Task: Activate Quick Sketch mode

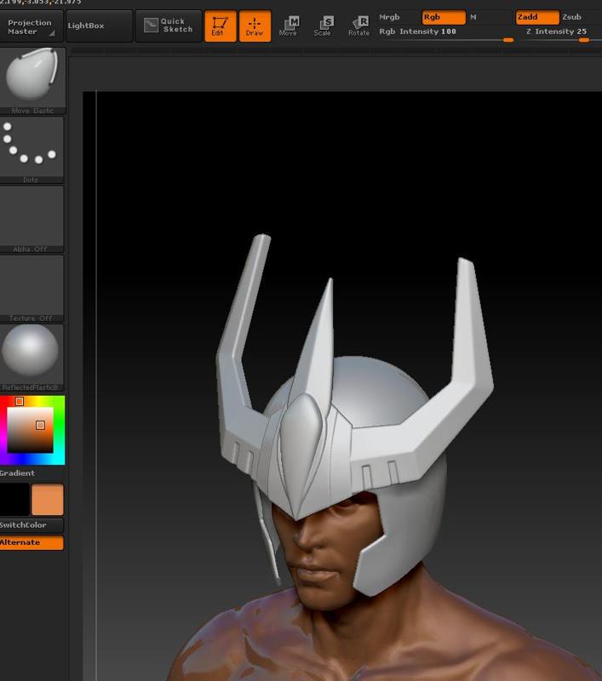Action: click(169, 26)
